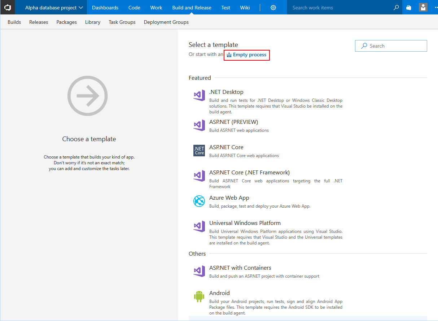Screen dimensions: 438x321
Task: Switch to the Task Groups tab
Action: point(122,22)
